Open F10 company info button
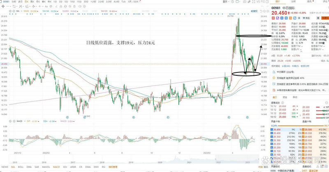The width and height of the screenshot is (329, 172). coord(263,2)
